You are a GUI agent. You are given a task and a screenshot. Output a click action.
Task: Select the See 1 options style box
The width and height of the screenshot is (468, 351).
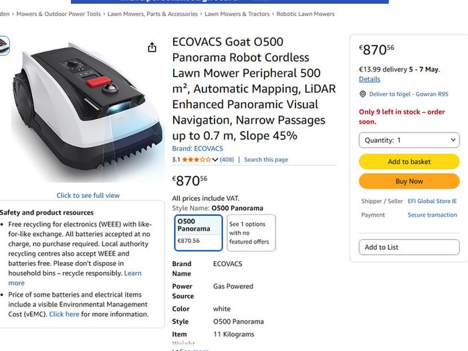[x=251, y=233]
